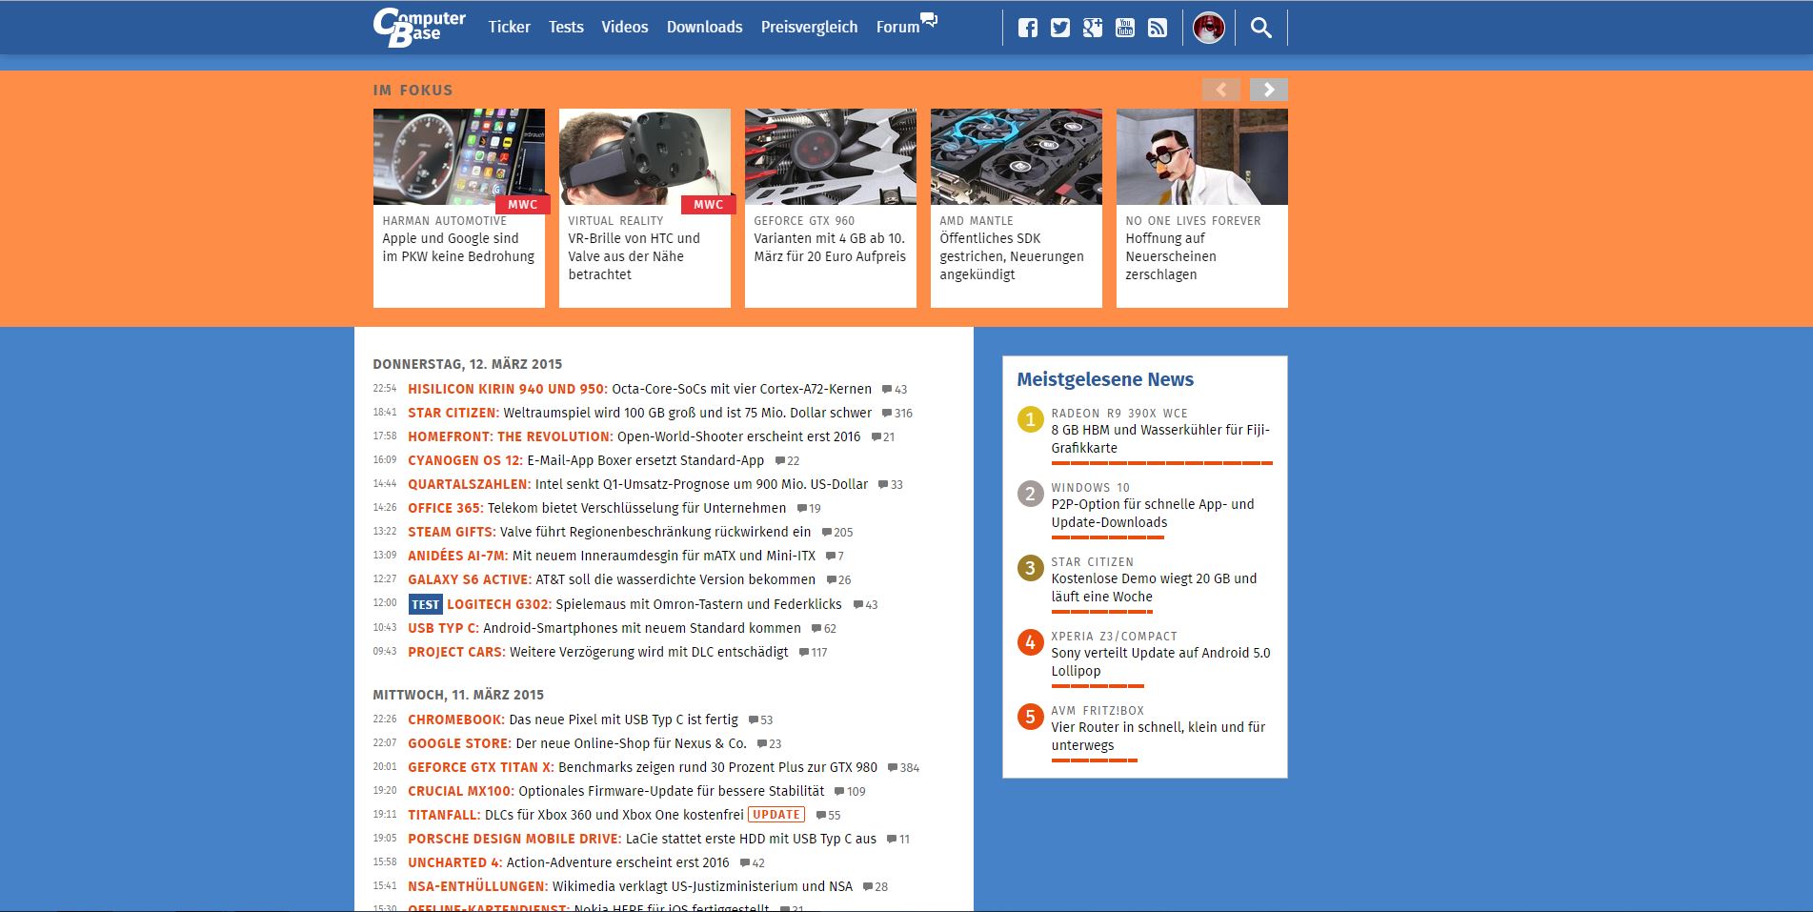This screenshot has height=912, width=1813.
Task: Show next Im Fokus items
Action: [x=1268, y=90]
